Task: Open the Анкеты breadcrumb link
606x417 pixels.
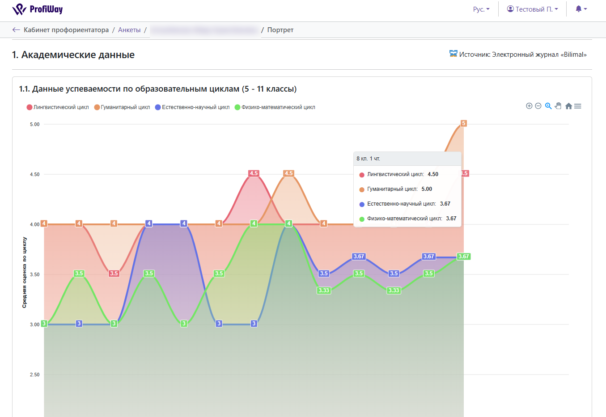Action: [129, 30]
